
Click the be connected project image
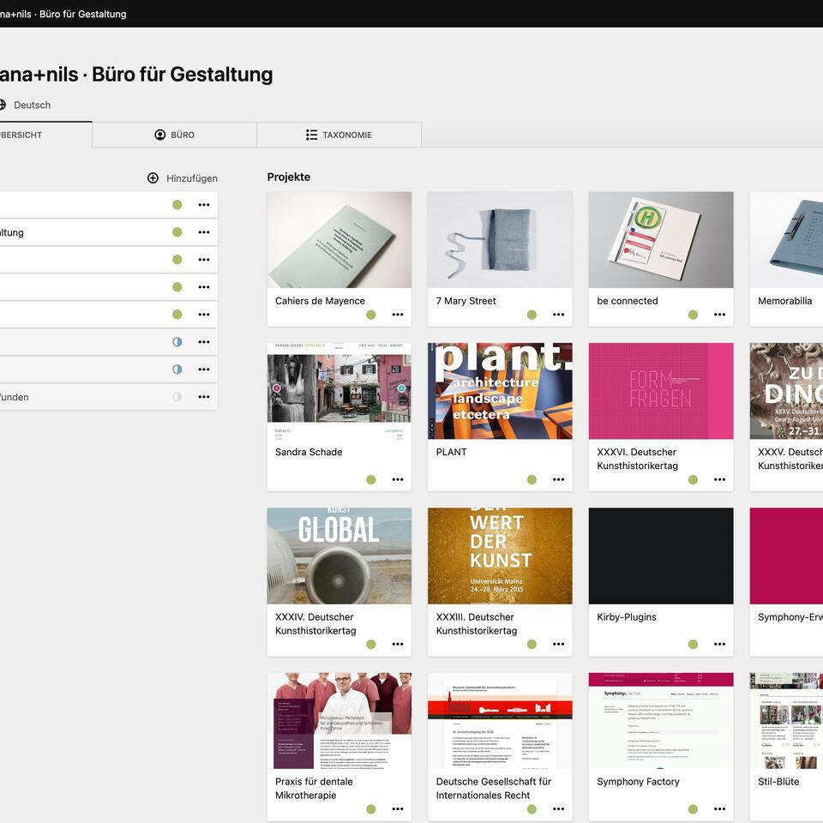(661, 240)
